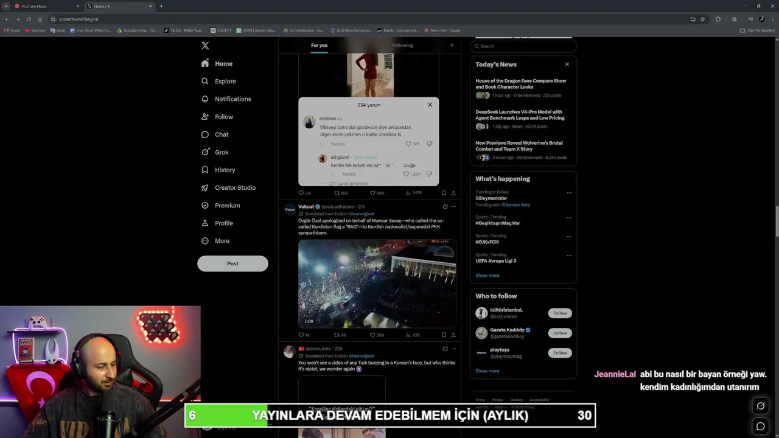Open the Follow item in the sidebar

click(217, 117)
